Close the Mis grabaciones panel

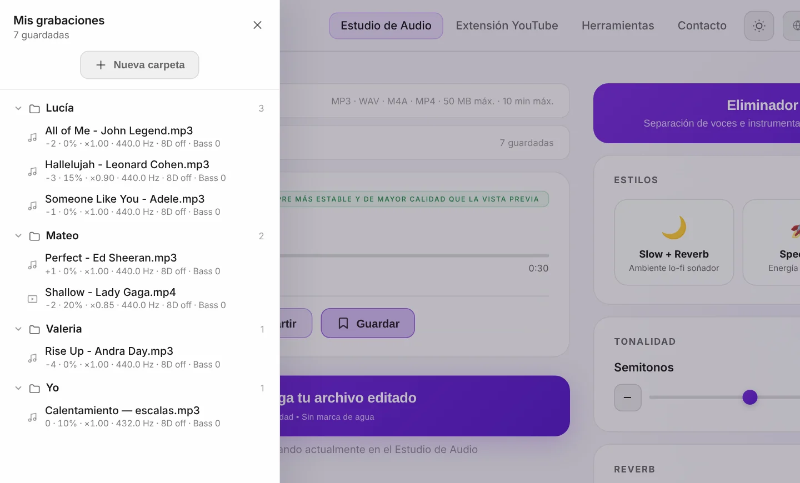257,25
